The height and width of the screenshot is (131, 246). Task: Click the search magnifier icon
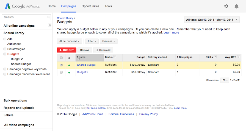tap(48, 17)
